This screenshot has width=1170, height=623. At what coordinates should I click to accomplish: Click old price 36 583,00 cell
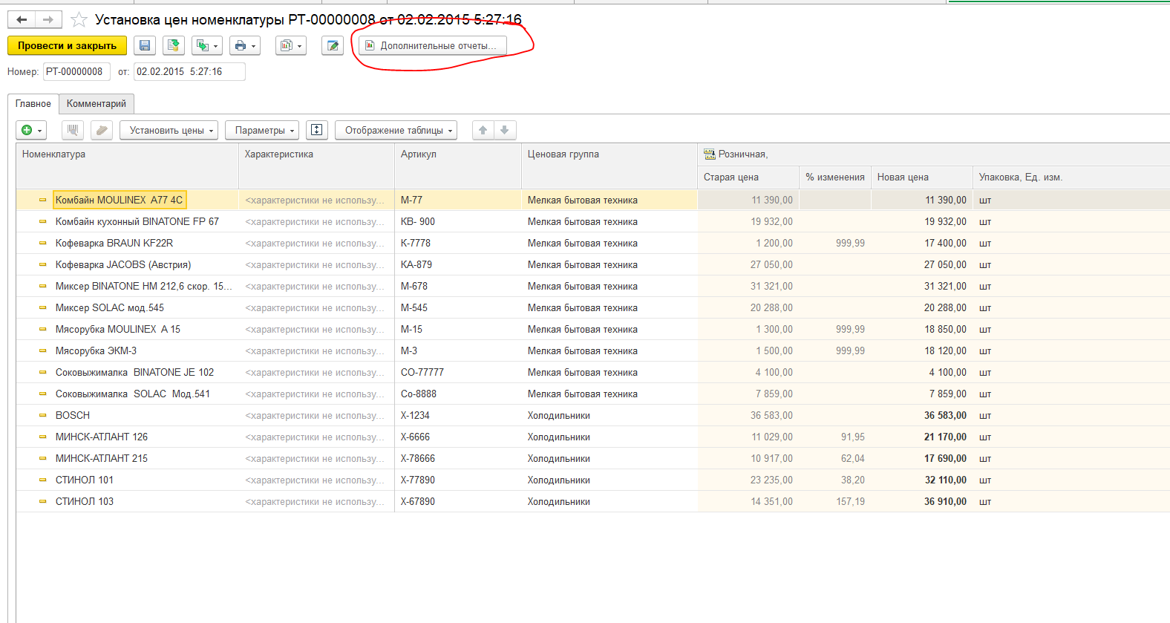point(748,416)
